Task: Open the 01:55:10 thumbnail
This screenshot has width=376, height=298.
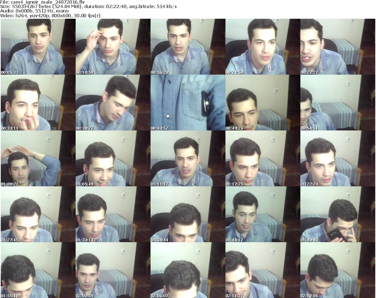Action: pos(38,270)
